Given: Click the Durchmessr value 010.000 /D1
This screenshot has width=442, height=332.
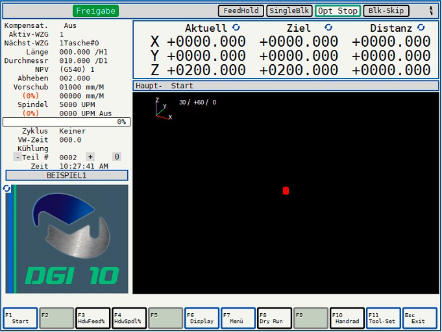Looking at the screenshot, I should [84, 61].
